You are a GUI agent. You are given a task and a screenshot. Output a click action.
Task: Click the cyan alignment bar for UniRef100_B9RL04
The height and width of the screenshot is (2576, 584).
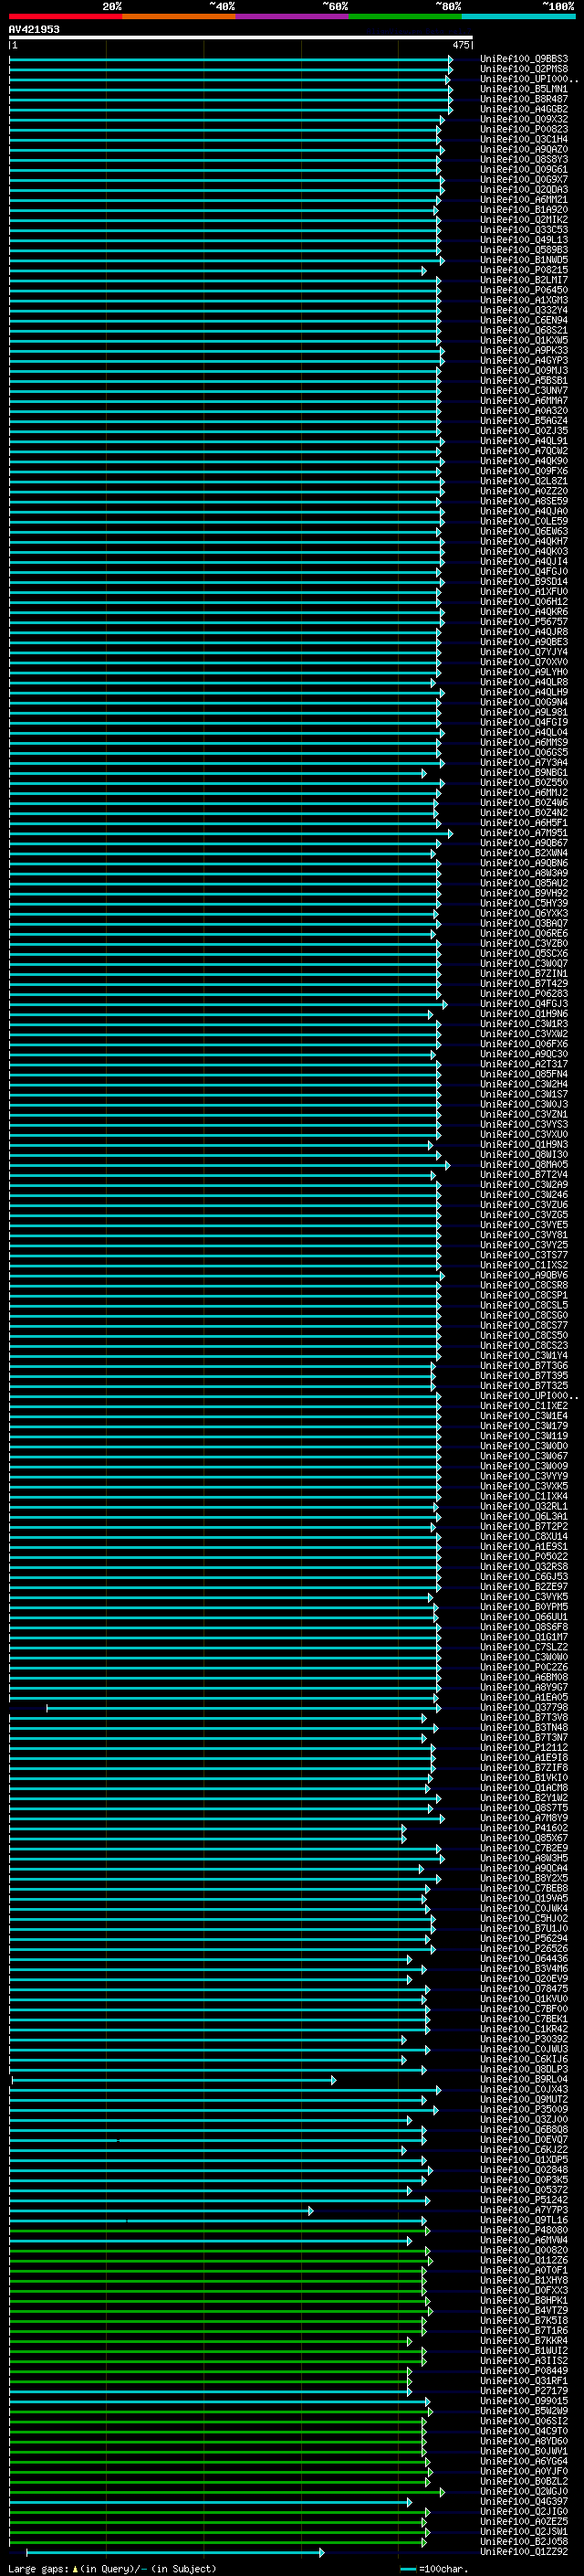pyautogui.click(x=173, y=2080)
